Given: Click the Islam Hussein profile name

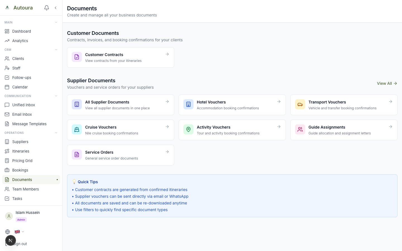Looking at the screenshot, I should point(28,213).
